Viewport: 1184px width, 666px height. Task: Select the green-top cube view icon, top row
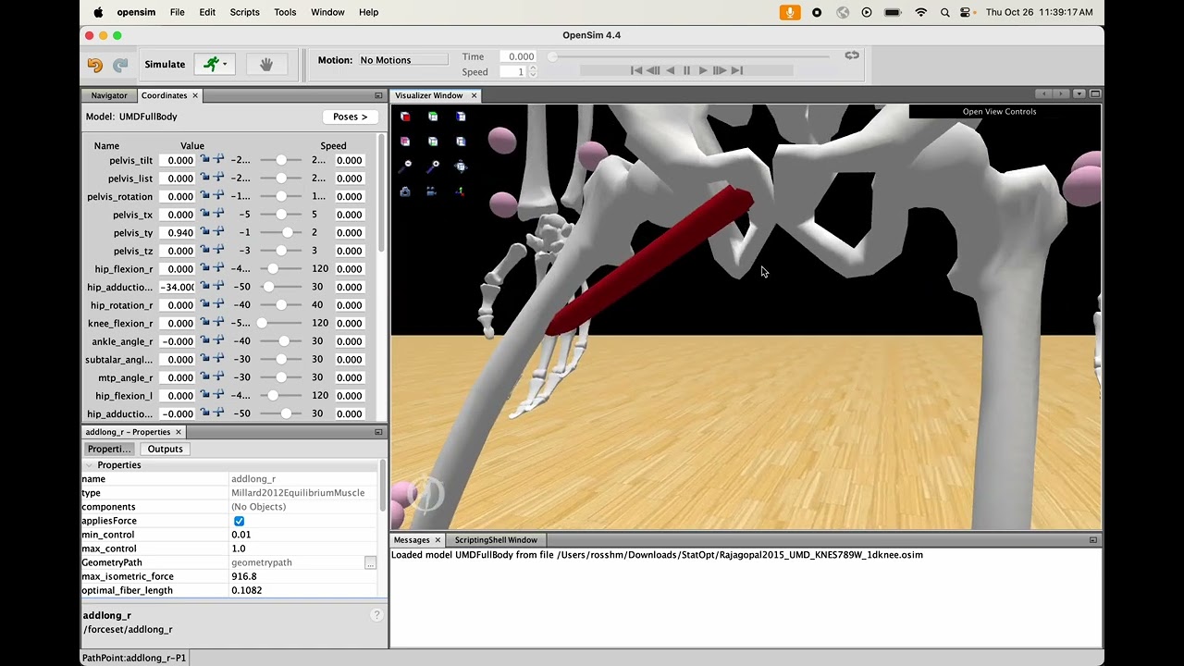click(433, 117)
